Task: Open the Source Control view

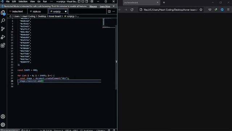Action: tap(3, 29)
